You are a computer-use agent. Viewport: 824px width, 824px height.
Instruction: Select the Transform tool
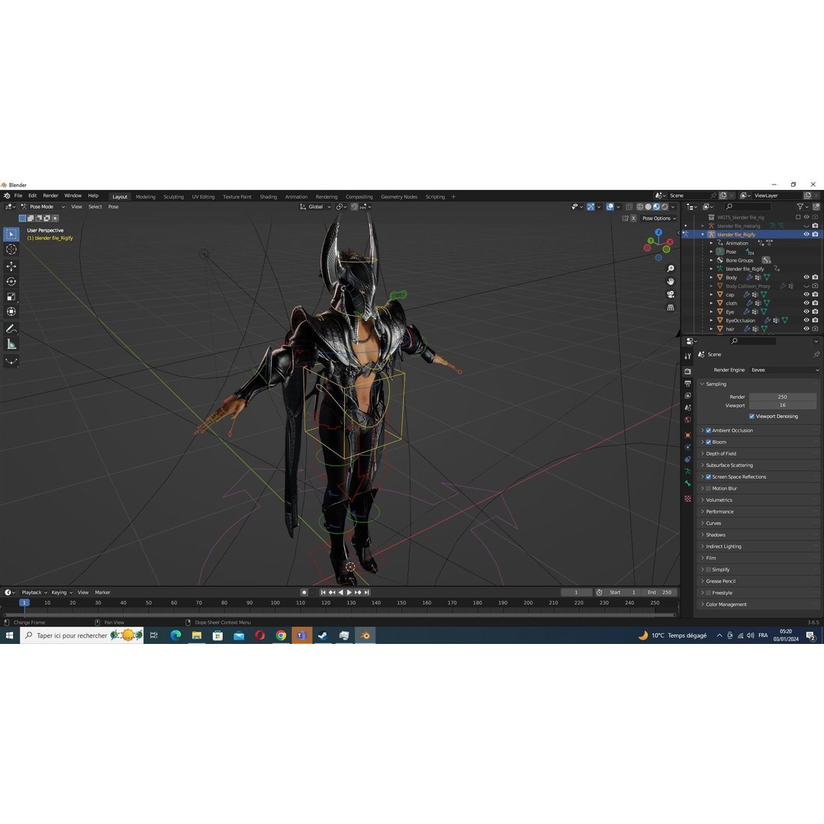pyautogui.click(x=11, y=312)
